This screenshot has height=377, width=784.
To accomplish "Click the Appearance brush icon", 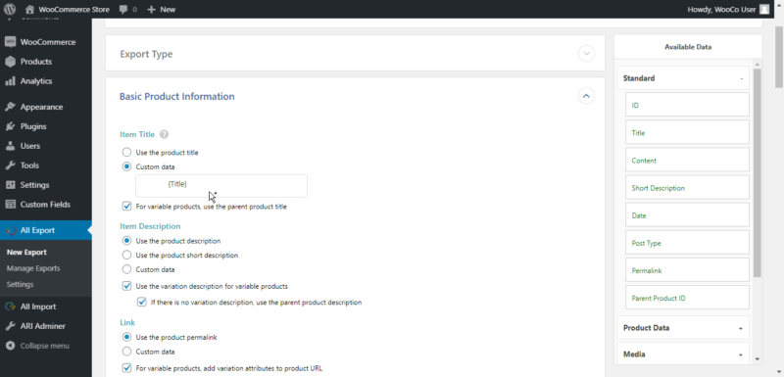I will tap(11, 107).
